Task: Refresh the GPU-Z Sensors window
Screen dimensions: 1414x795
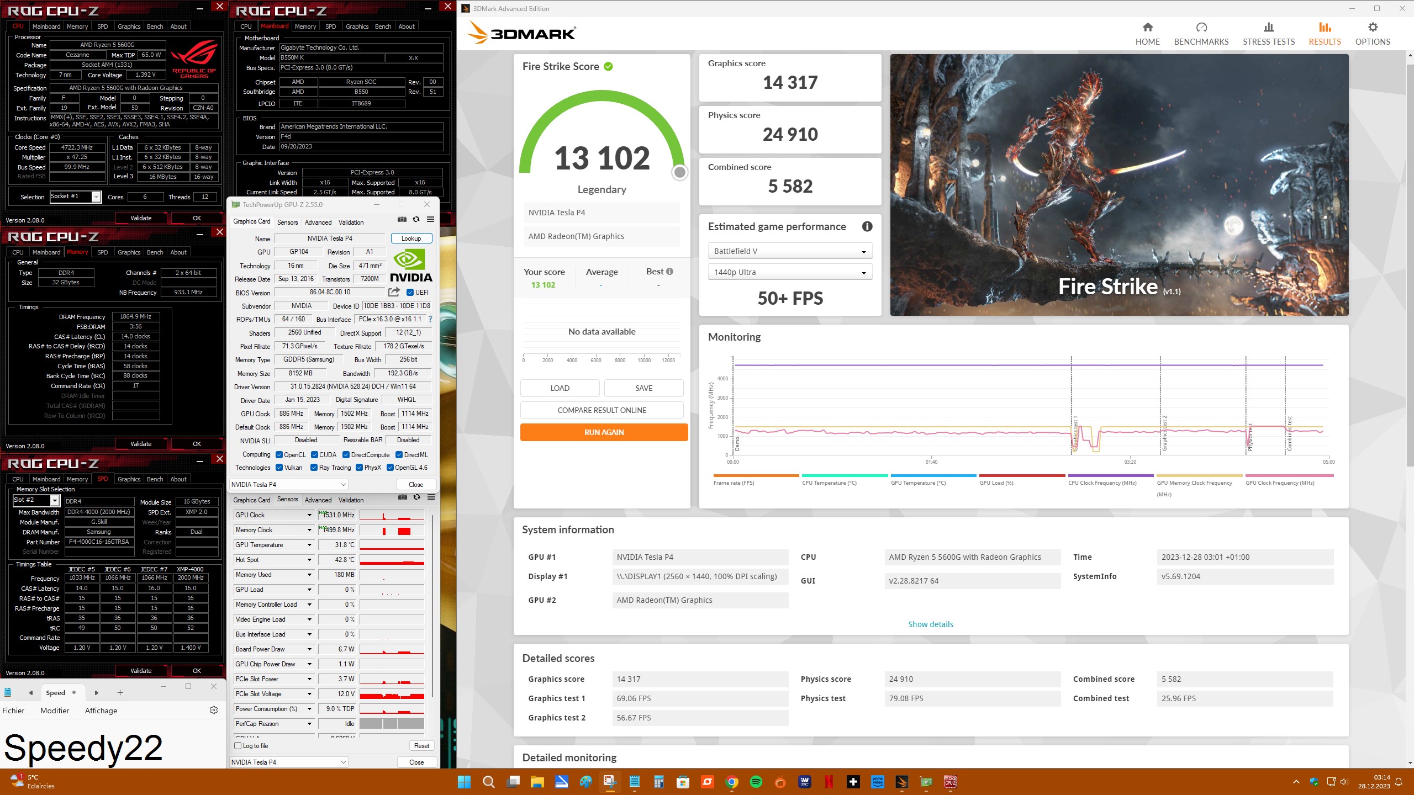Action: click(x=417, y=497)
